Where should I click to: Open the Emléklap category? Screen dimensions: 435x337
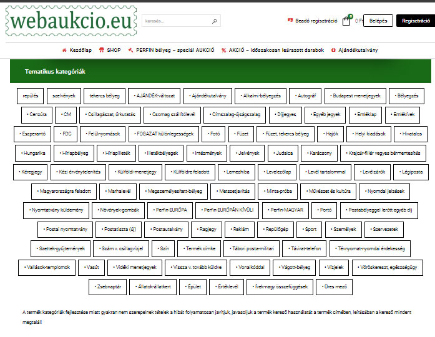[x=365, y=115]
